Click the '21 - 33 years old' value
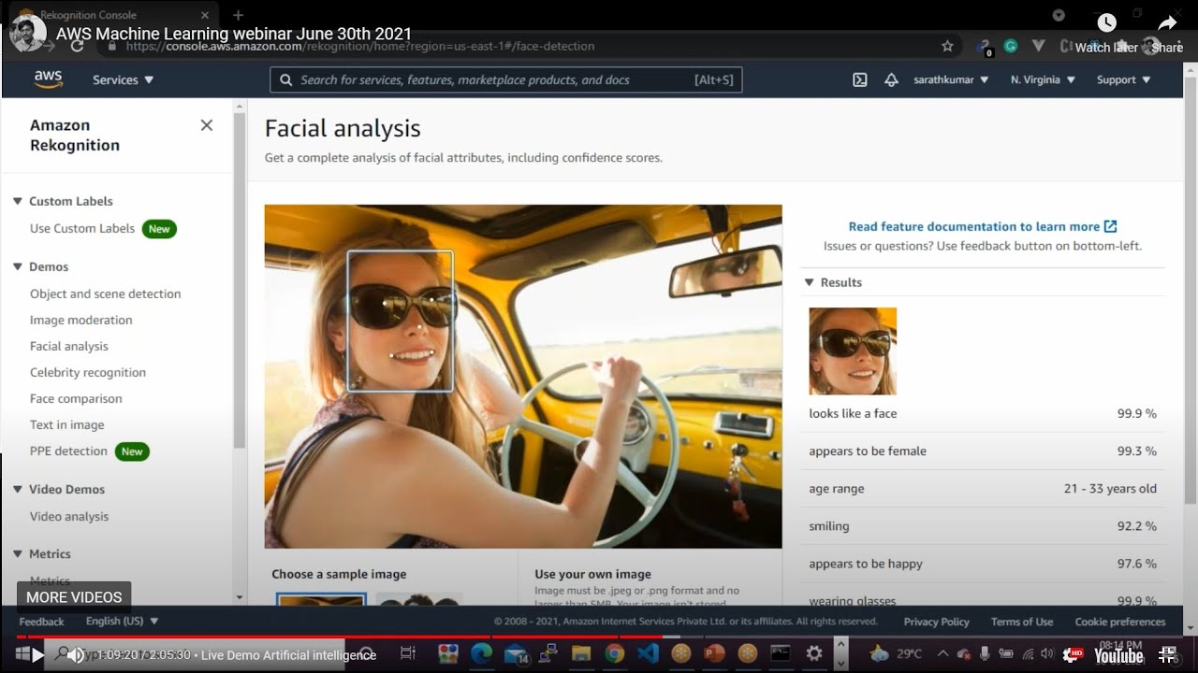 [1110, 489]
